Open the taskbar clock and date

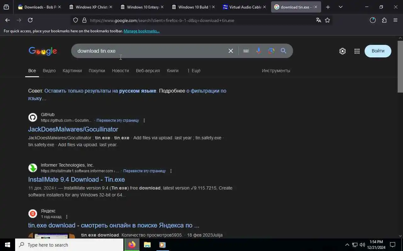point(376,245)
